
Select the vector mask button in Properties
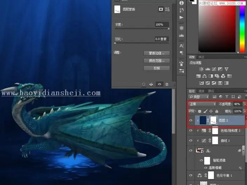[167, 9]
